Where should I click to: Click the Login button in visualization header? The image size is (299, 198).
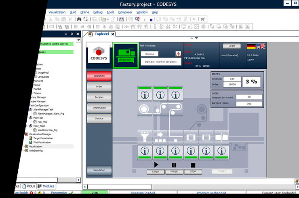232,46
